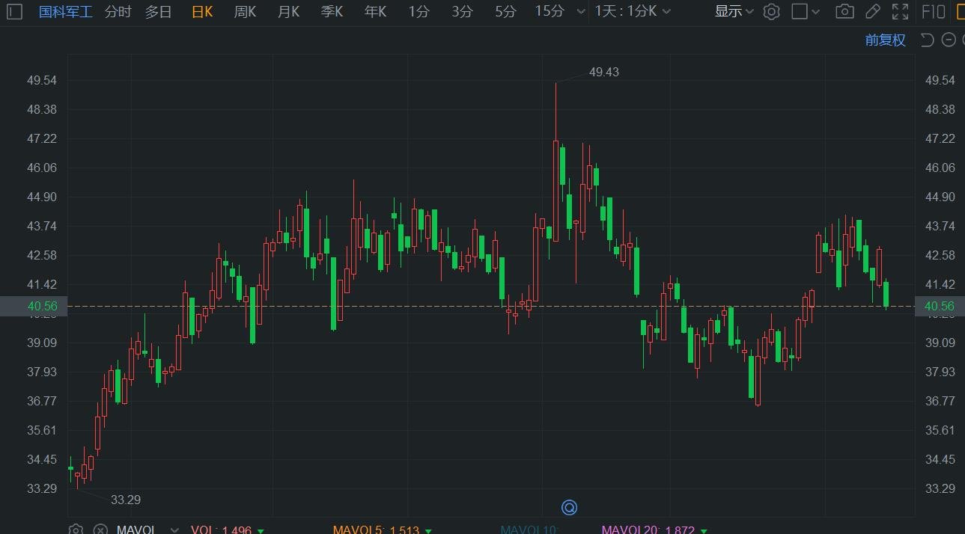
Task: Click the zoom out minus circle icon
Action: tap(949, 40)
